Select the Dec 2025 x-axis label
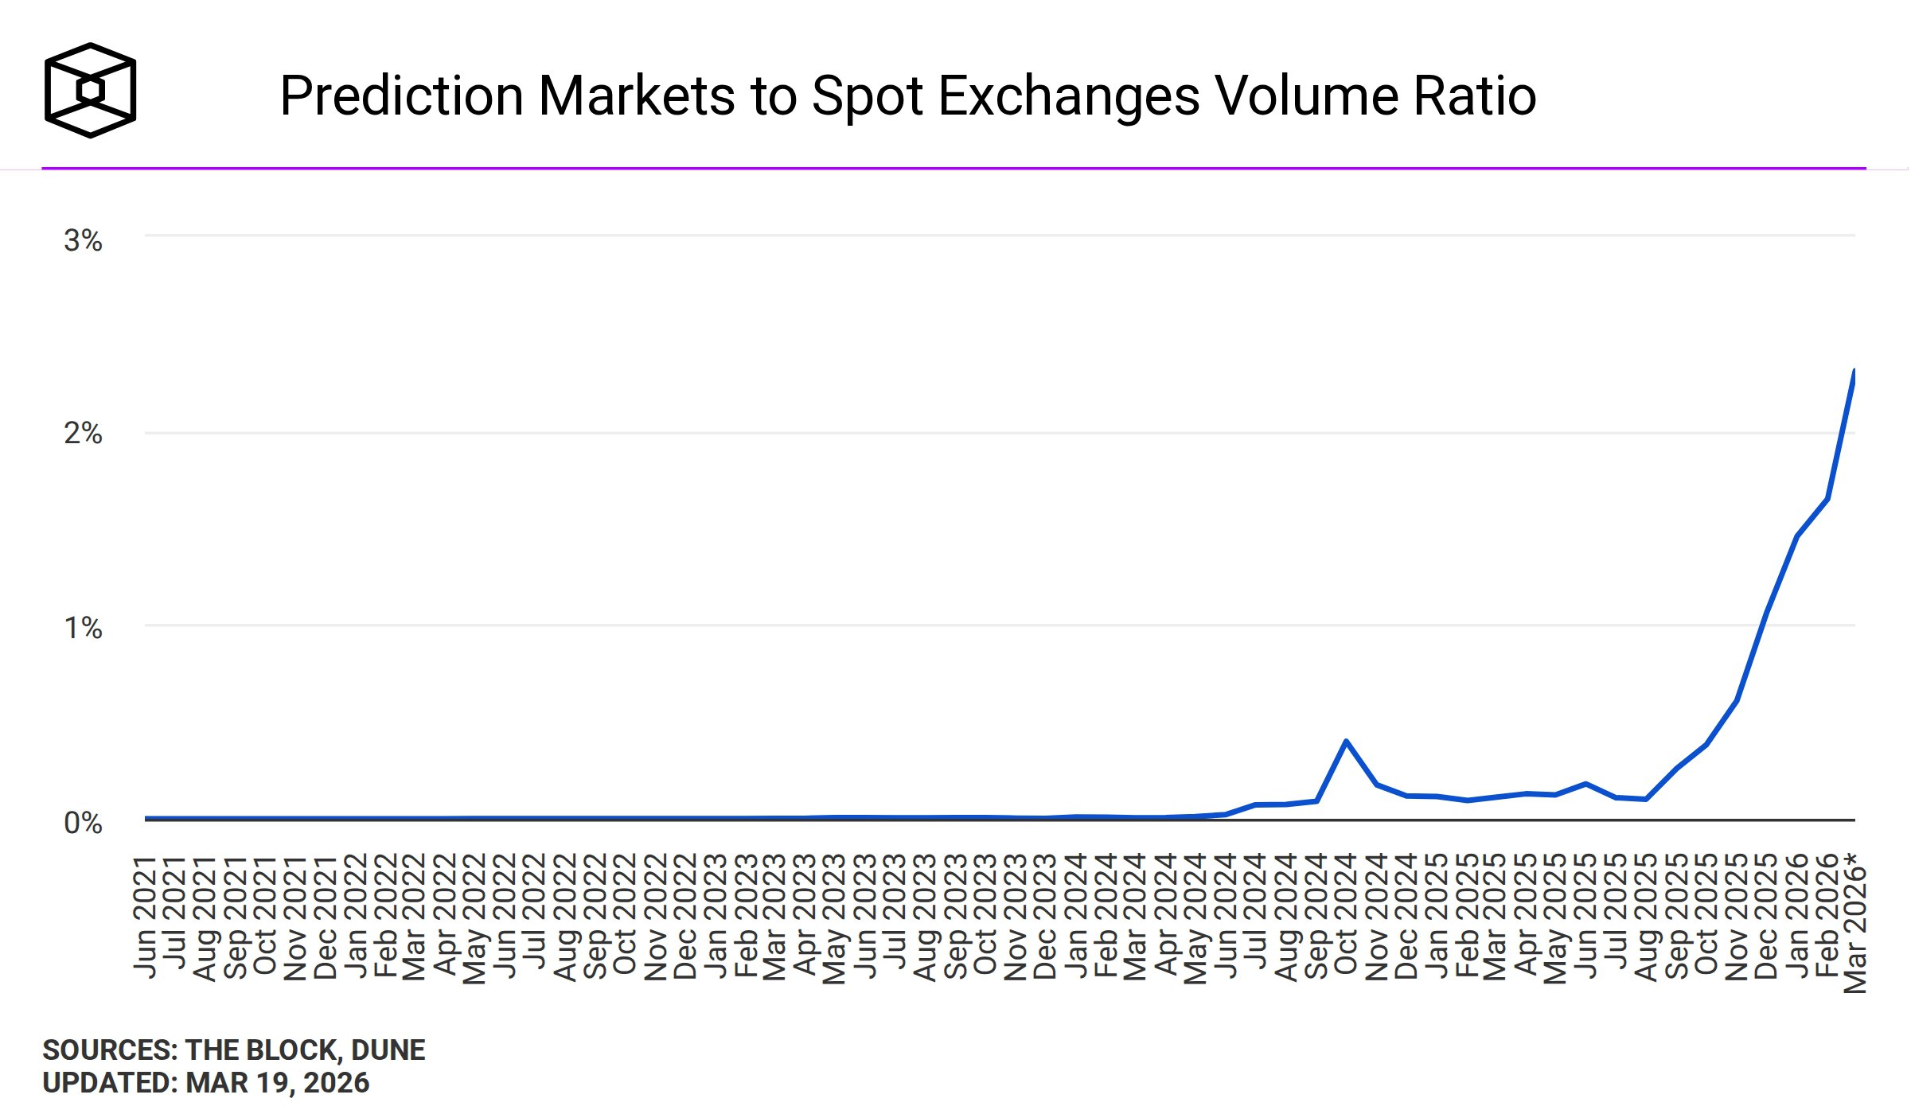This screenshot has width=1911, height=1114. point(1765,915)
